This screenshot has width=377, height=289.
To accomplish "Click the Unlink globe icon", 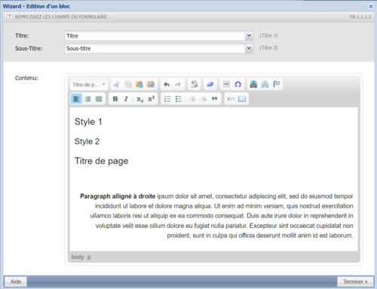I will 265,84.
